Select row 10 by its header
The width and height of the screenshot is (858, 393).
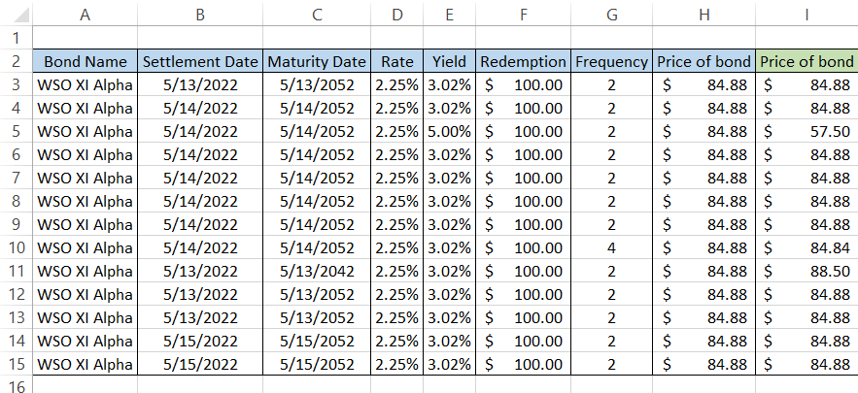tap(16, 247)
